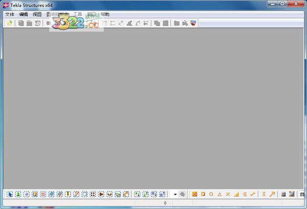Minimize the Tekla Structures window

[x=273, y=4]
